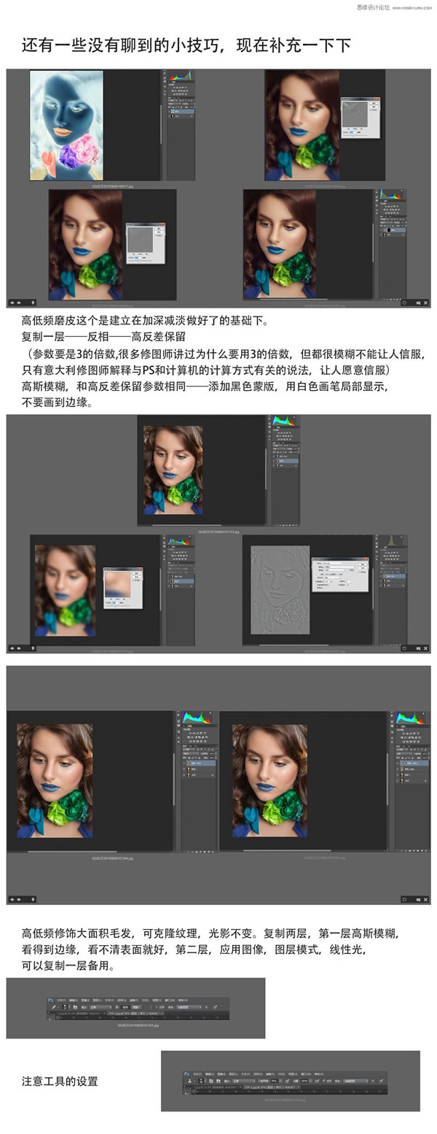Screen dimensions: 437x1134
Task: Click the X icon in the third gallery viewer
Action: [x=424, y=900]
